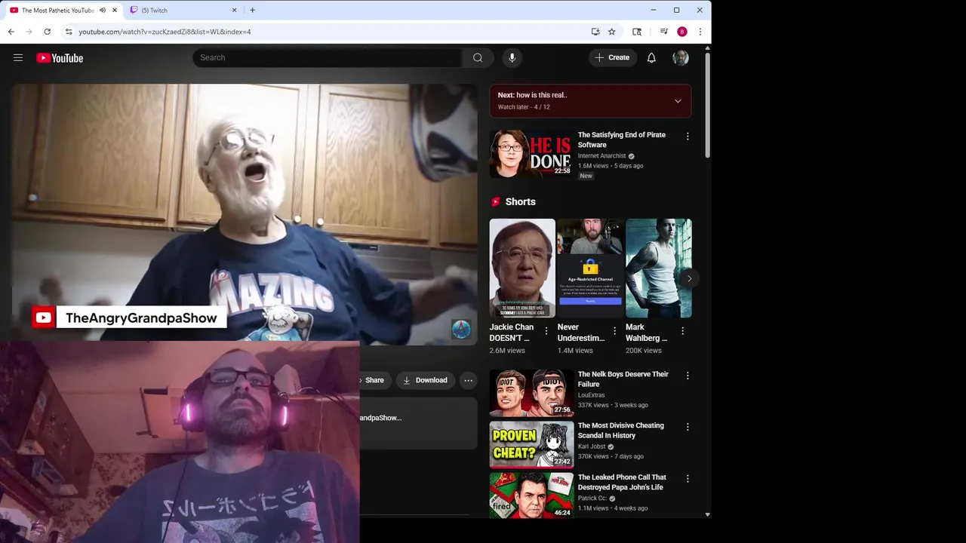Download the video

(x=425, y=380)
